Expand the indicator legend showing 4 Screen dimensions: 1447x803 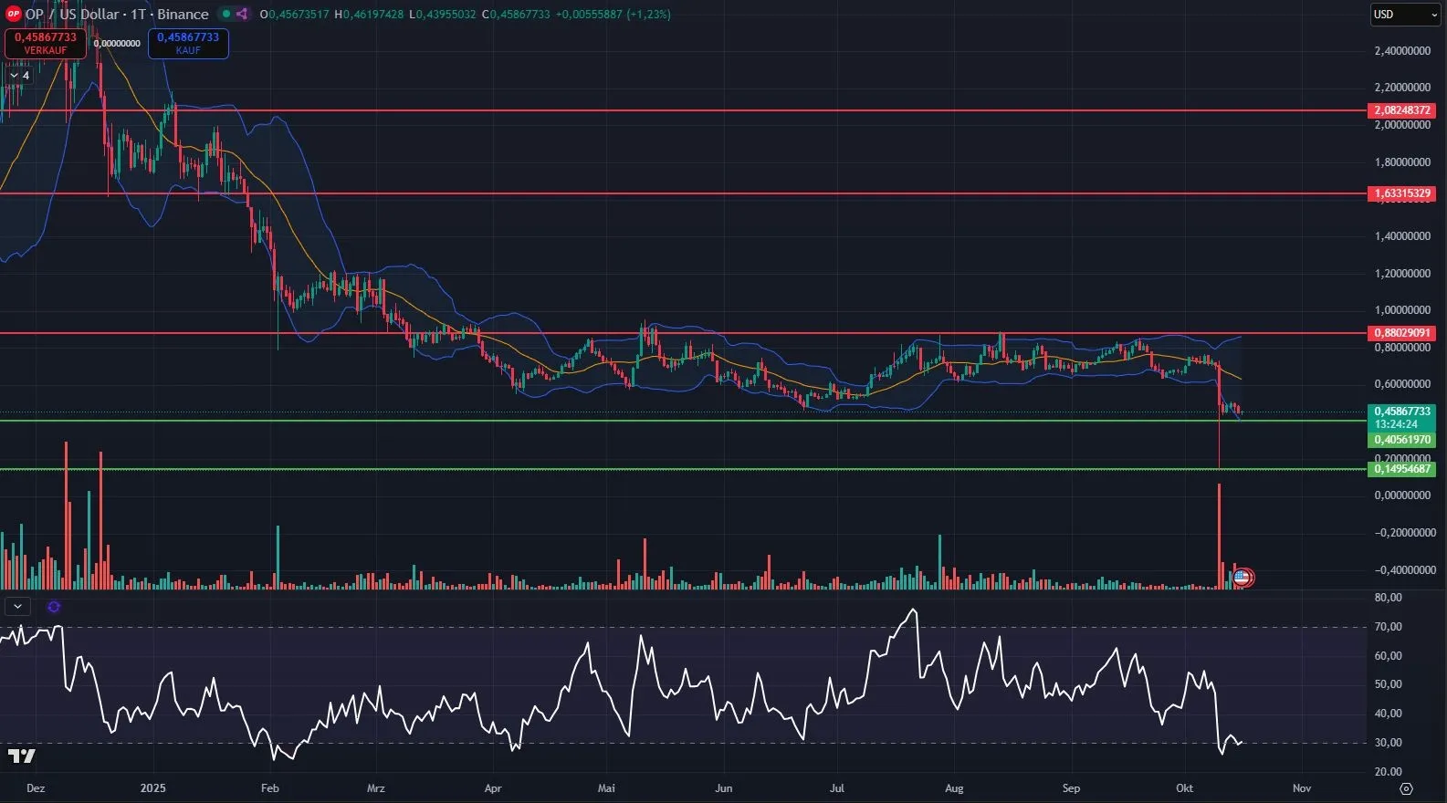18,76
